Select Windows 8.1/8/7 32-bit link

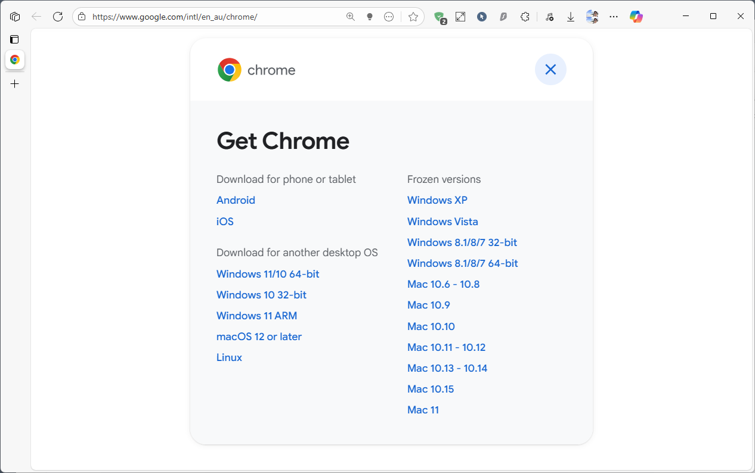pos(462,242)
